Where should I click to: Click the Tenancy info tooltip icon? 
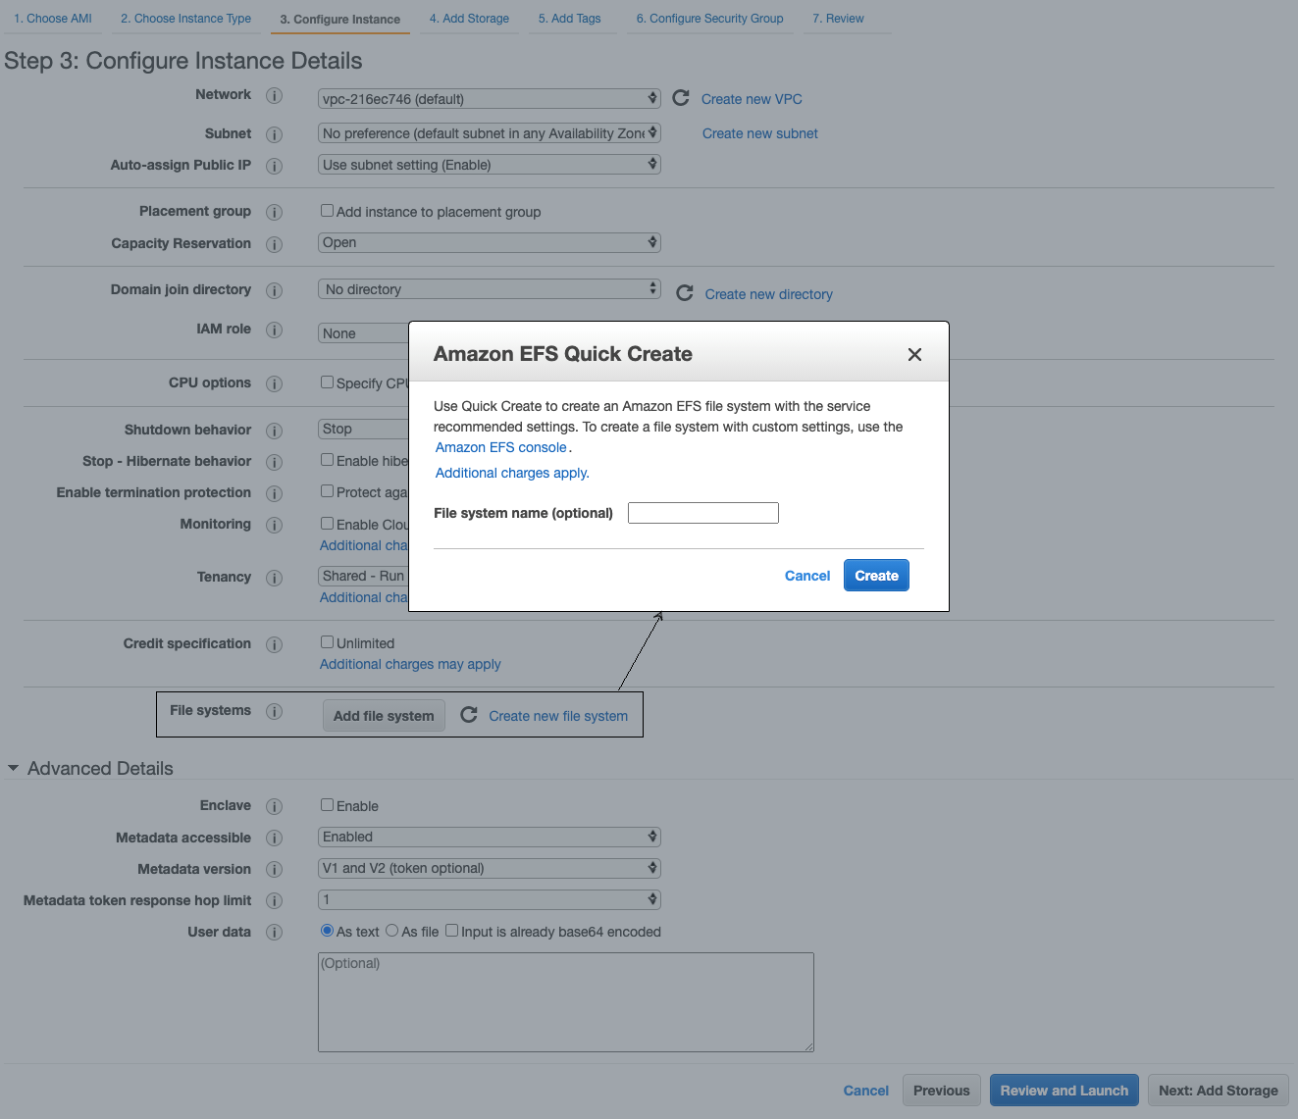click(275, 578)
